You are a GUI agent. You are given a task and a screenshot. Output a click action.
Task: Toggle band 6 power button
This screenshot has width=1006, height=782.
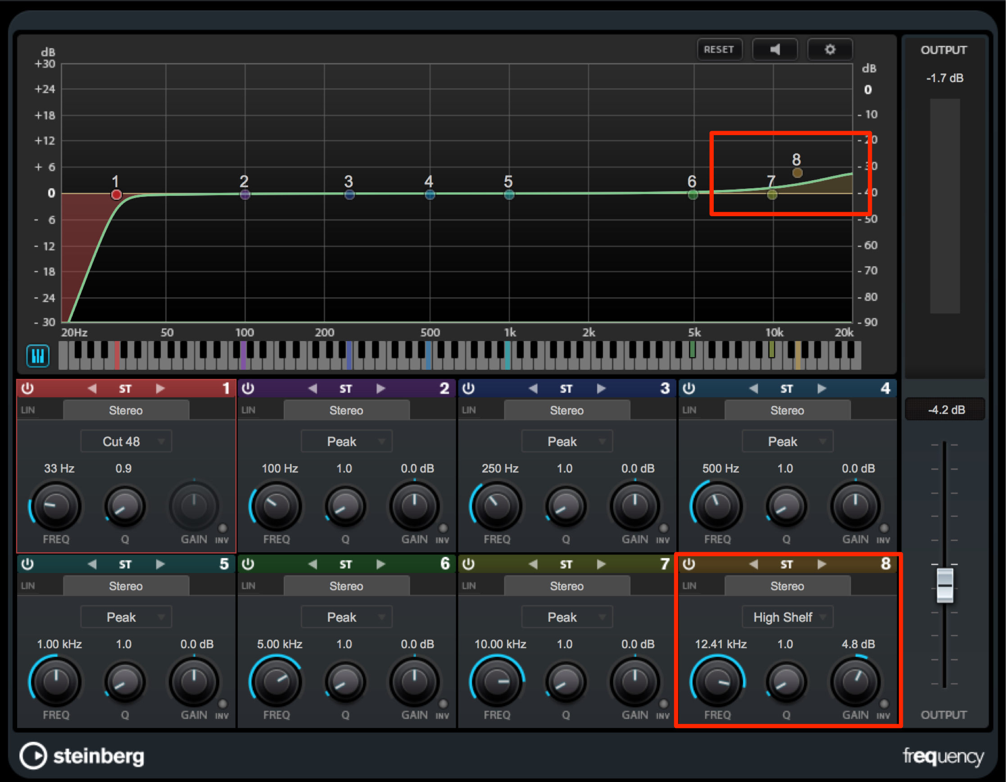point(248,564)
